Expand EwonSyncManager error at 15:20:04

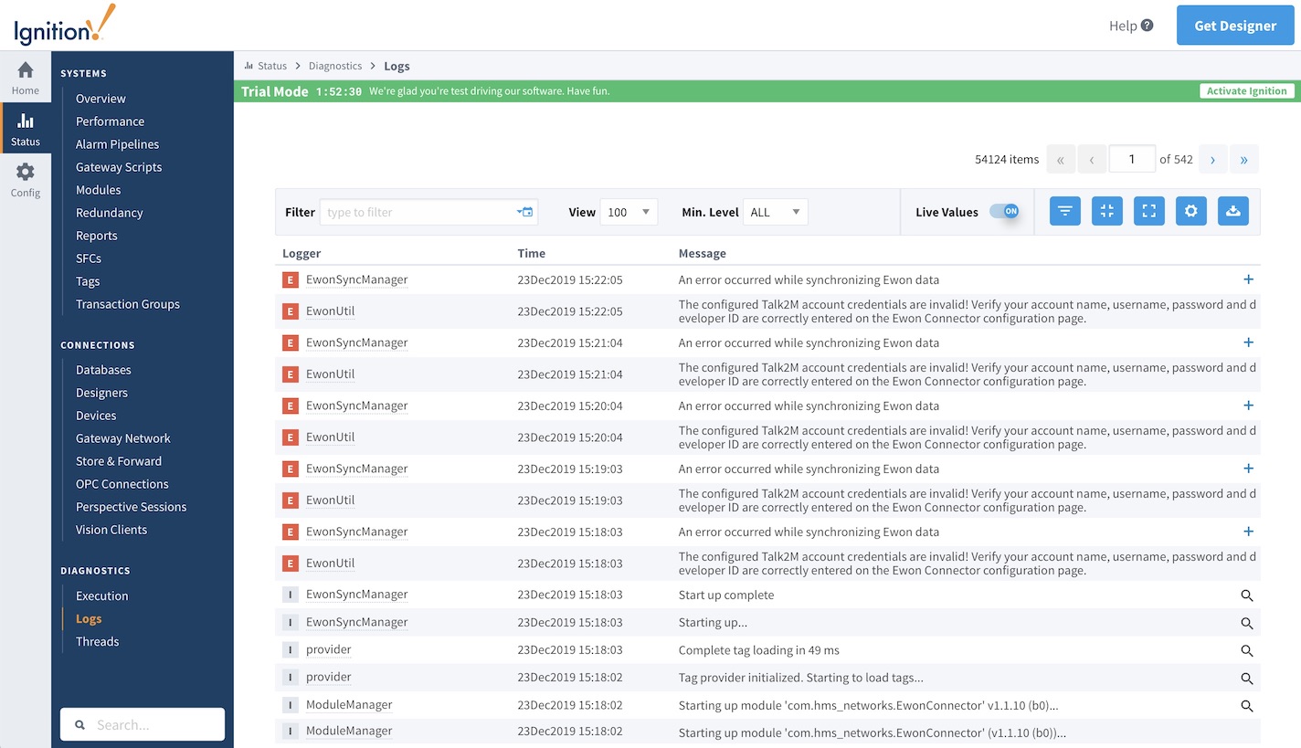point(1248,406)
